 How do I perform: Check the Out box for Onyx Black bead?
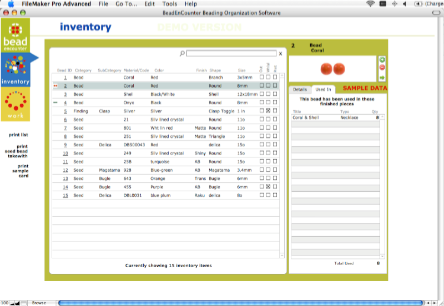261,102
